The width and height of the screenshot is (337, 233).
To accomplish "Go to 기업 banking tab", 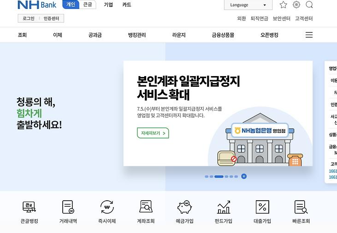I will (108, 5).
